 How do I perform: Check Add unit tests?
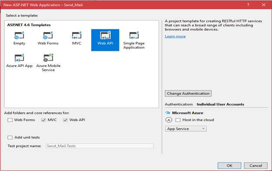tap(10, 137)
